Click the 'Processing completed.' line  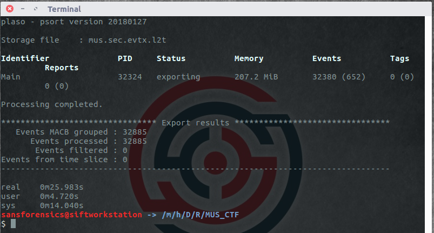point(52,104)
